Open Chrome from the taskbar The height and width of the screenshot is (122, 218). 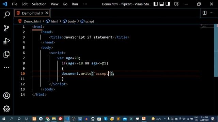point(47,119)
